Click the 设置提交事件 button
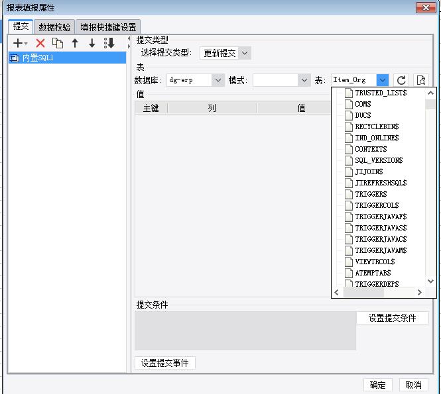This screenshot has height=394, width=441. (165, 363)
